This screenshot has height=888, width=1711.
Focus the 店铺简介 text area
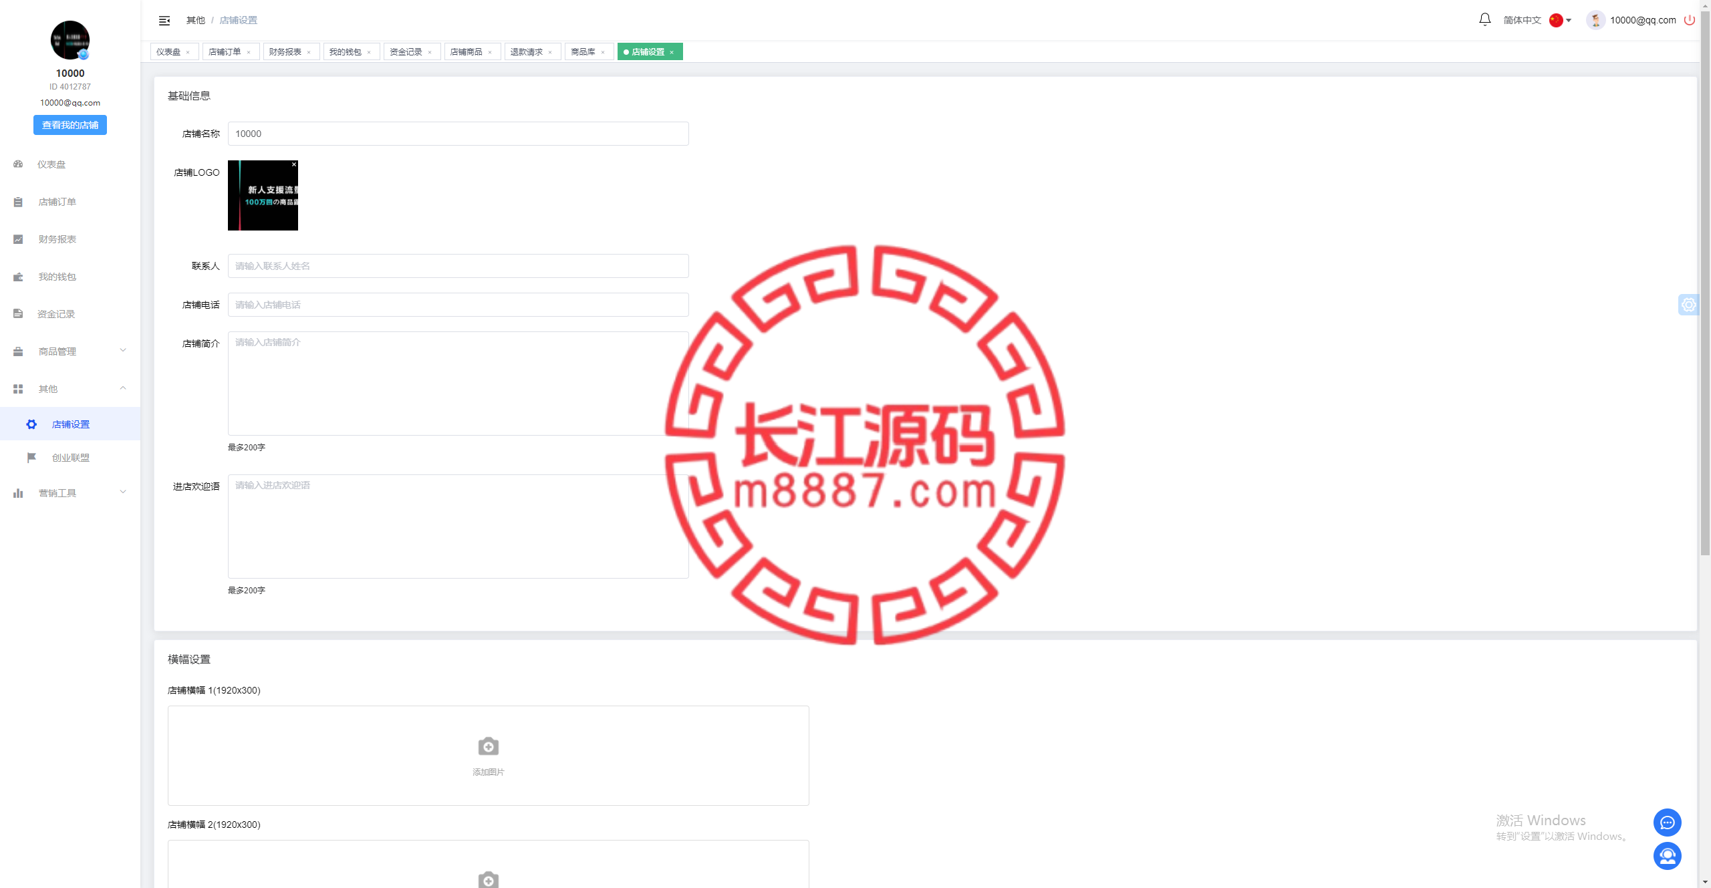pos(458,384)
